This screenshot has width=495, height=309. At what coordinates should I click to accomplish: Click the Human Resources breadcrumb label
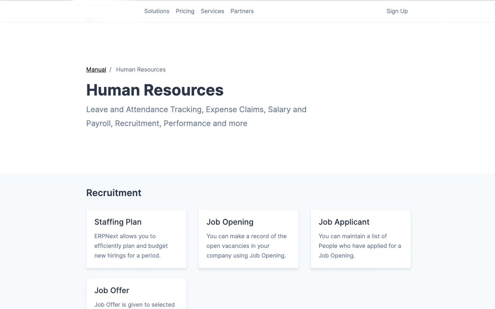pyautogui.click(x=140, y=69)
